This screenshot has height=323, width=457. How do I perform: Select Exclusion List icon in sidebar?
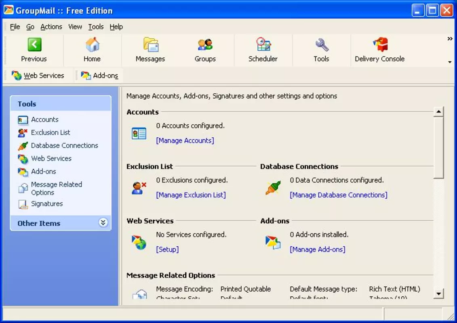(23, 133)
